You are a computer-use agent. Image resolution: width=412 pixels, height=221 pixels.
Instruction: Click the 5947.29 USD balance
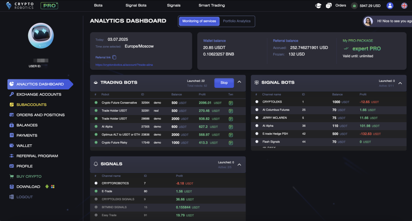(370, 6)
